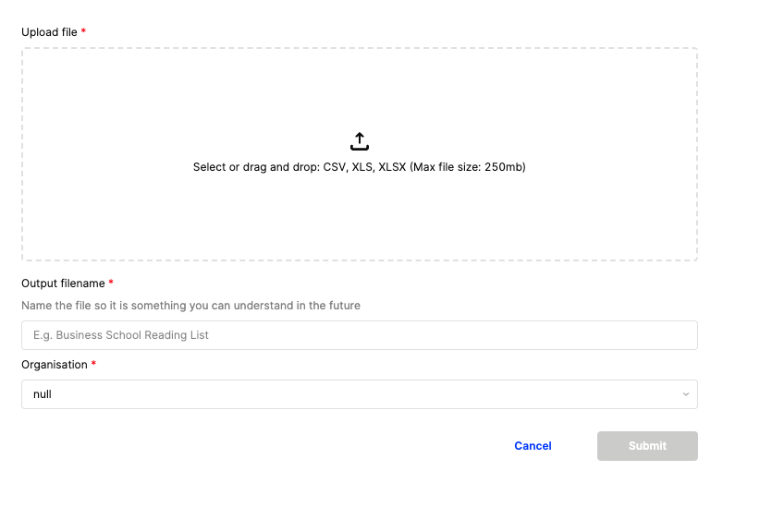The width and height of the screenshot is (772, 519).
Task: Focus the Output filename input field
Action: 360,335
